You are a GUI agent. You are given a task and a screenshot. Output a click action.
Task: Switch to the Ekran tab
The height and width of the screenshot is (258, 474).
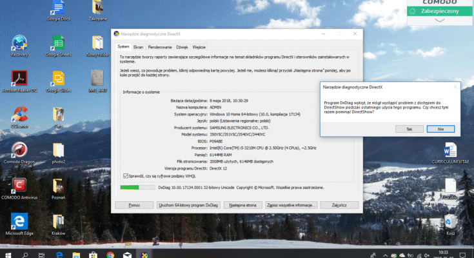138,47
